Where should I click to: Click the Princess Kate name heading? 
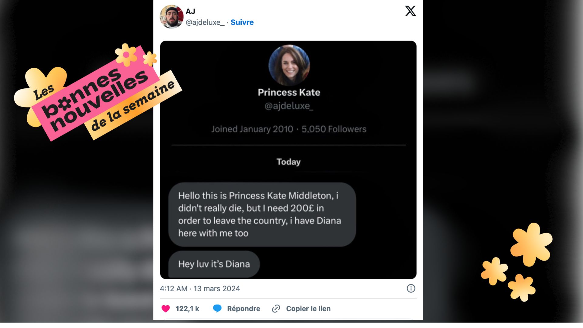(289, 92)
